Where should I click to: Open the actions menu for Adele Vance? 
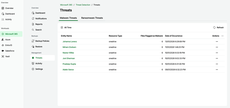pyautogui.click(x=217, y=70)
